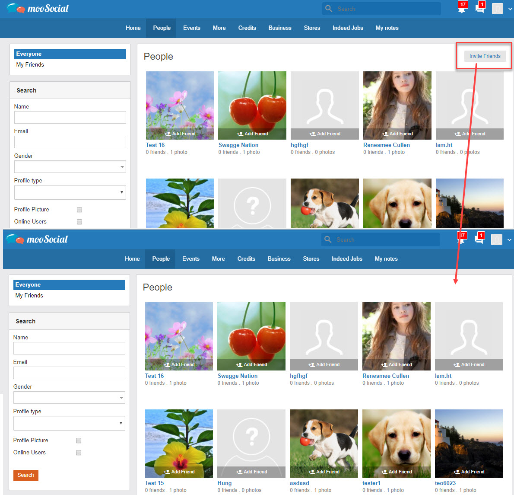Tick Profile Picture checkbox in lower screenshot
This screenshot has height=495, width=514.
coord(79,441)
